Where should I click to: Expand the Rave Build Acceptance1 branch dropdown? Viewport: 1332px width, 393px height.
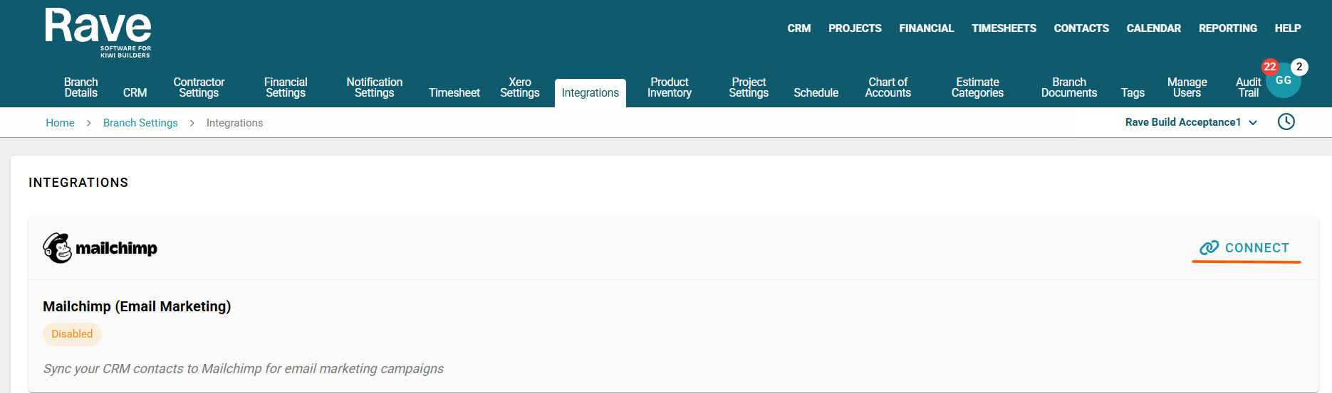[x=1191, y=122]
